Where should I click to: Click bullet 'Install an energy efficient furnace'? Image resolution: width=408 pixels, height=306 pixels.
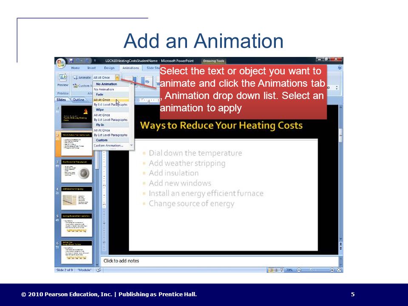pyautogui.click(x=206, y=193)
